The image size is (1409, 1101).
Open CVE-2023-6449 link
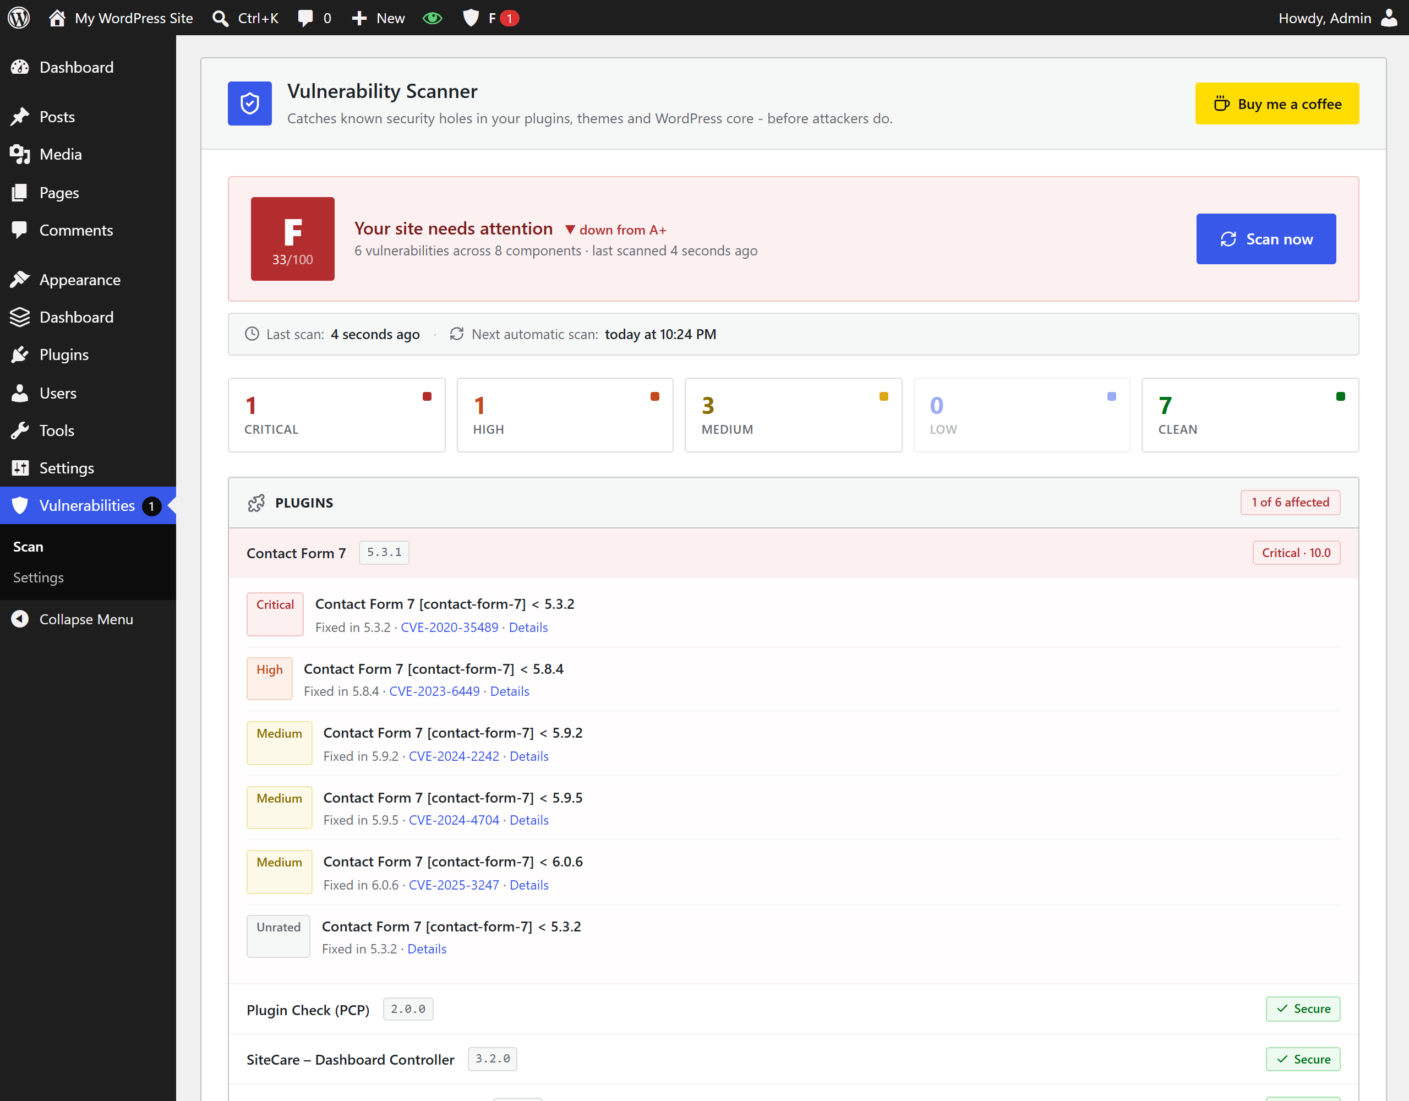(x=434, y=691)
